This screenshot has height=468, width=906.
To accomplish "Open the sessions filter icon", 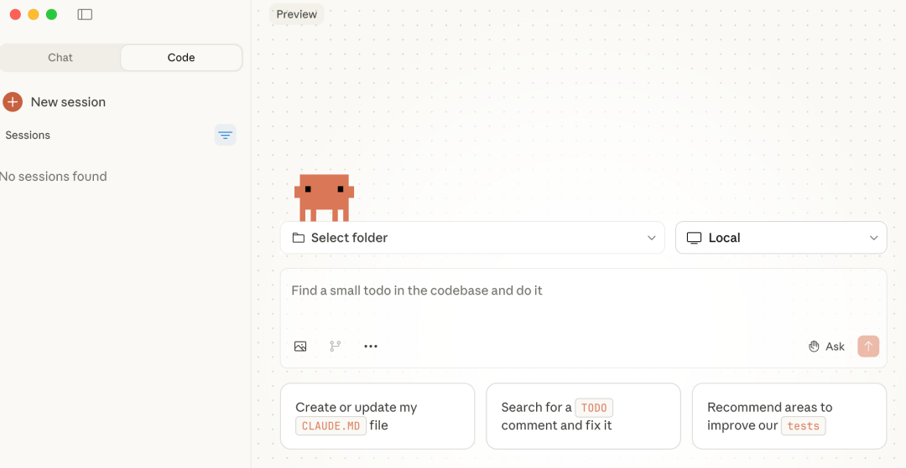I will (x=225, y=135).
